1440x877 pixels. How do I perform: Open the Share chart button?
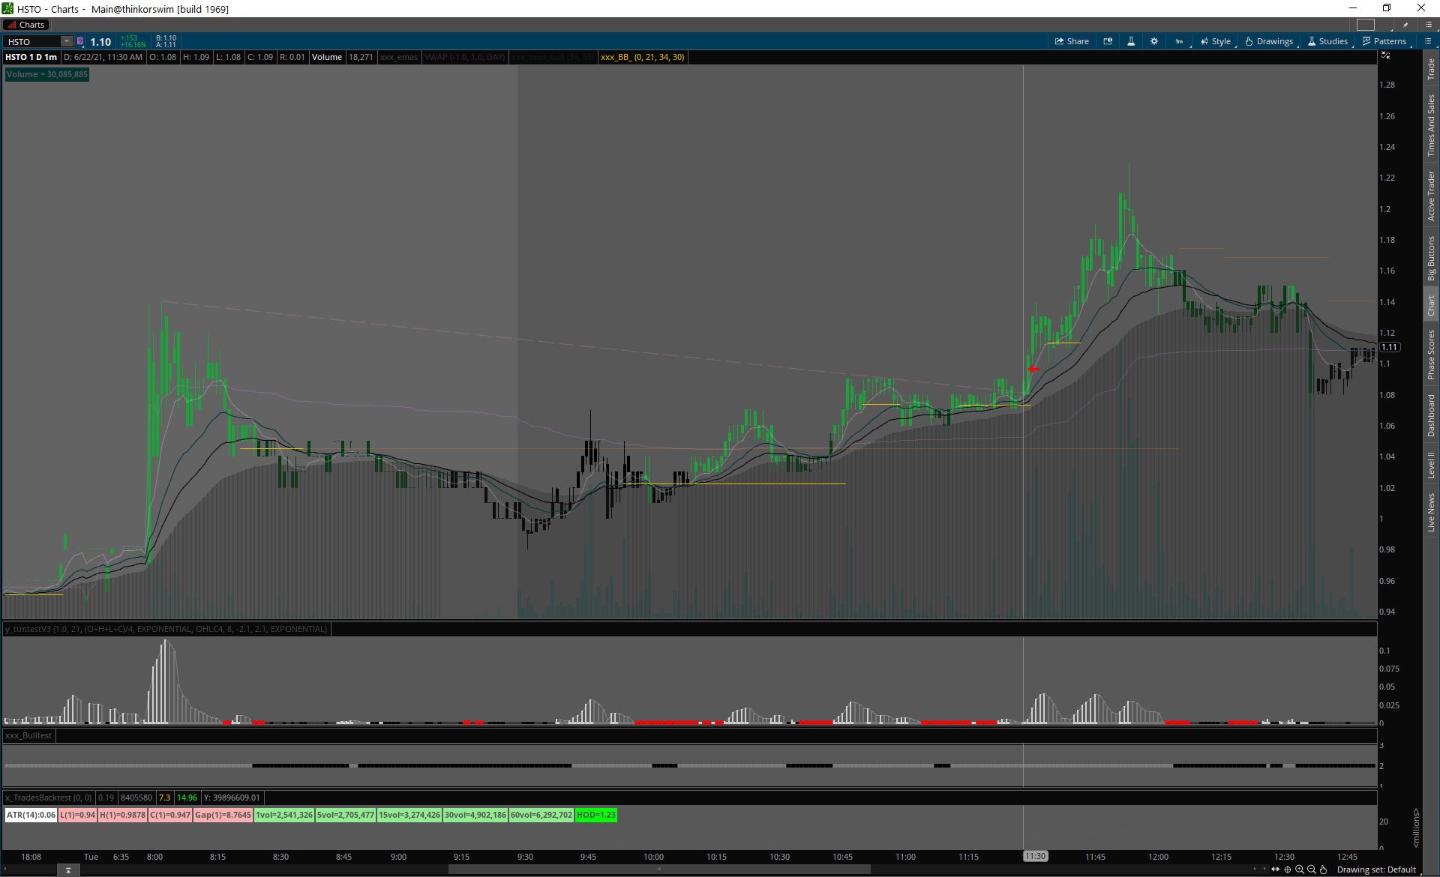(1072, 41)
